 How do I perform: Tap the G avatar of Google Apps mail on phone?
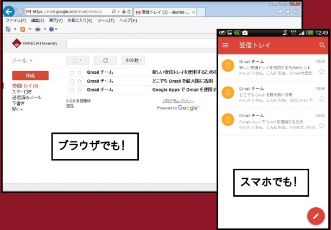228,120
